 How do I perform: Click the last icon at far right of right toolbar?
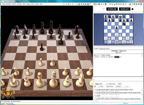[141, 4]
